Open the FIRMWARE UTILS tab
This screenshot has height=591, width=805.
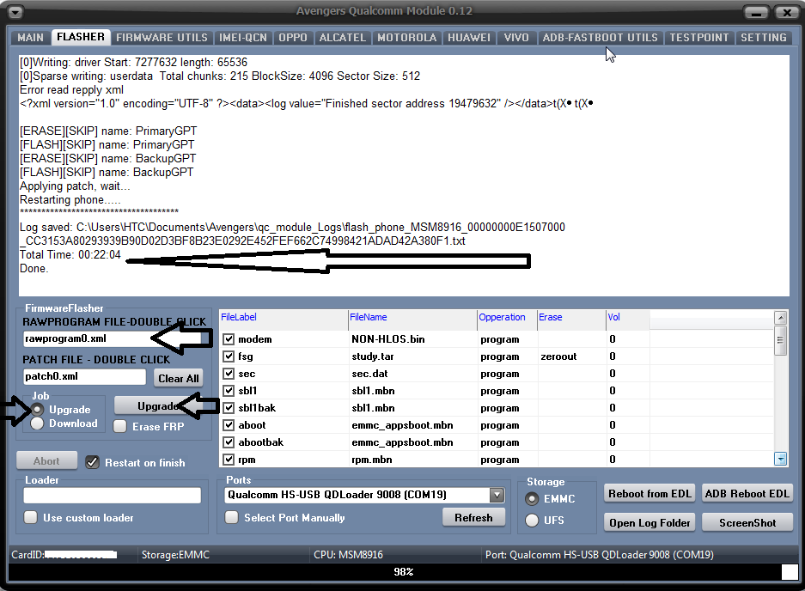click(x=162, y=38)
